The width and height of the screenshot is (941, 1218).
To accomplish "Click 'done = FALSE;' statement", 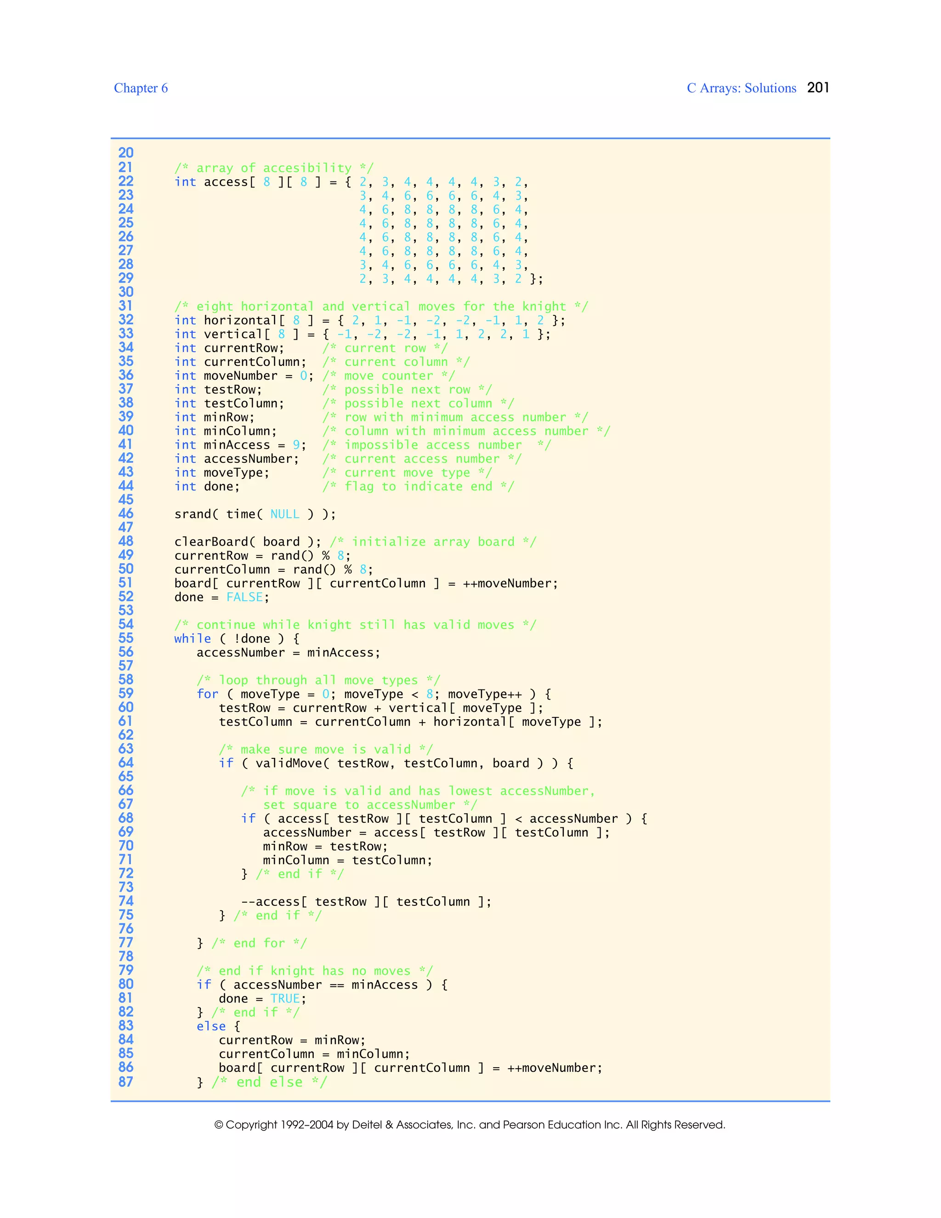I will (x=221, y=598).
